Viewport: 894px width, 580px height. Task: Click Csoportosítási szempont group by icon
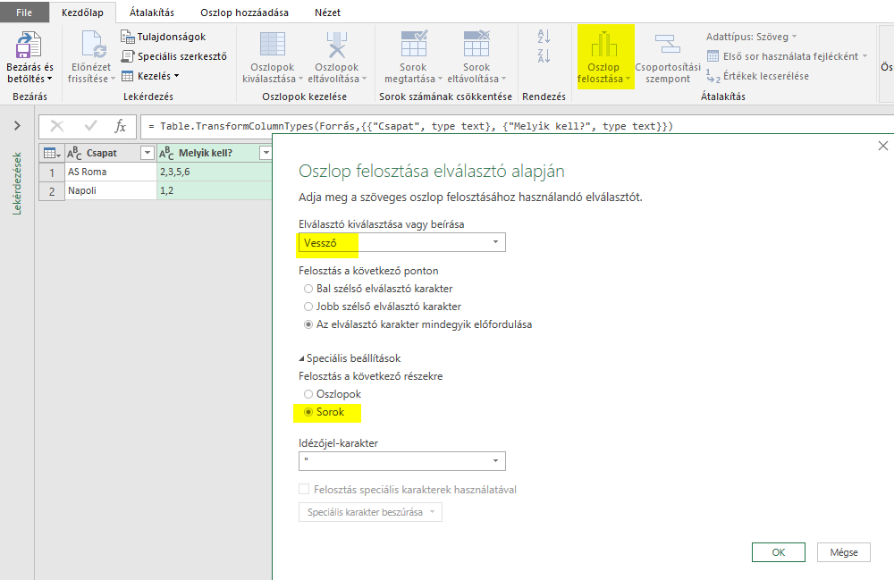click(x=668, y=44)
